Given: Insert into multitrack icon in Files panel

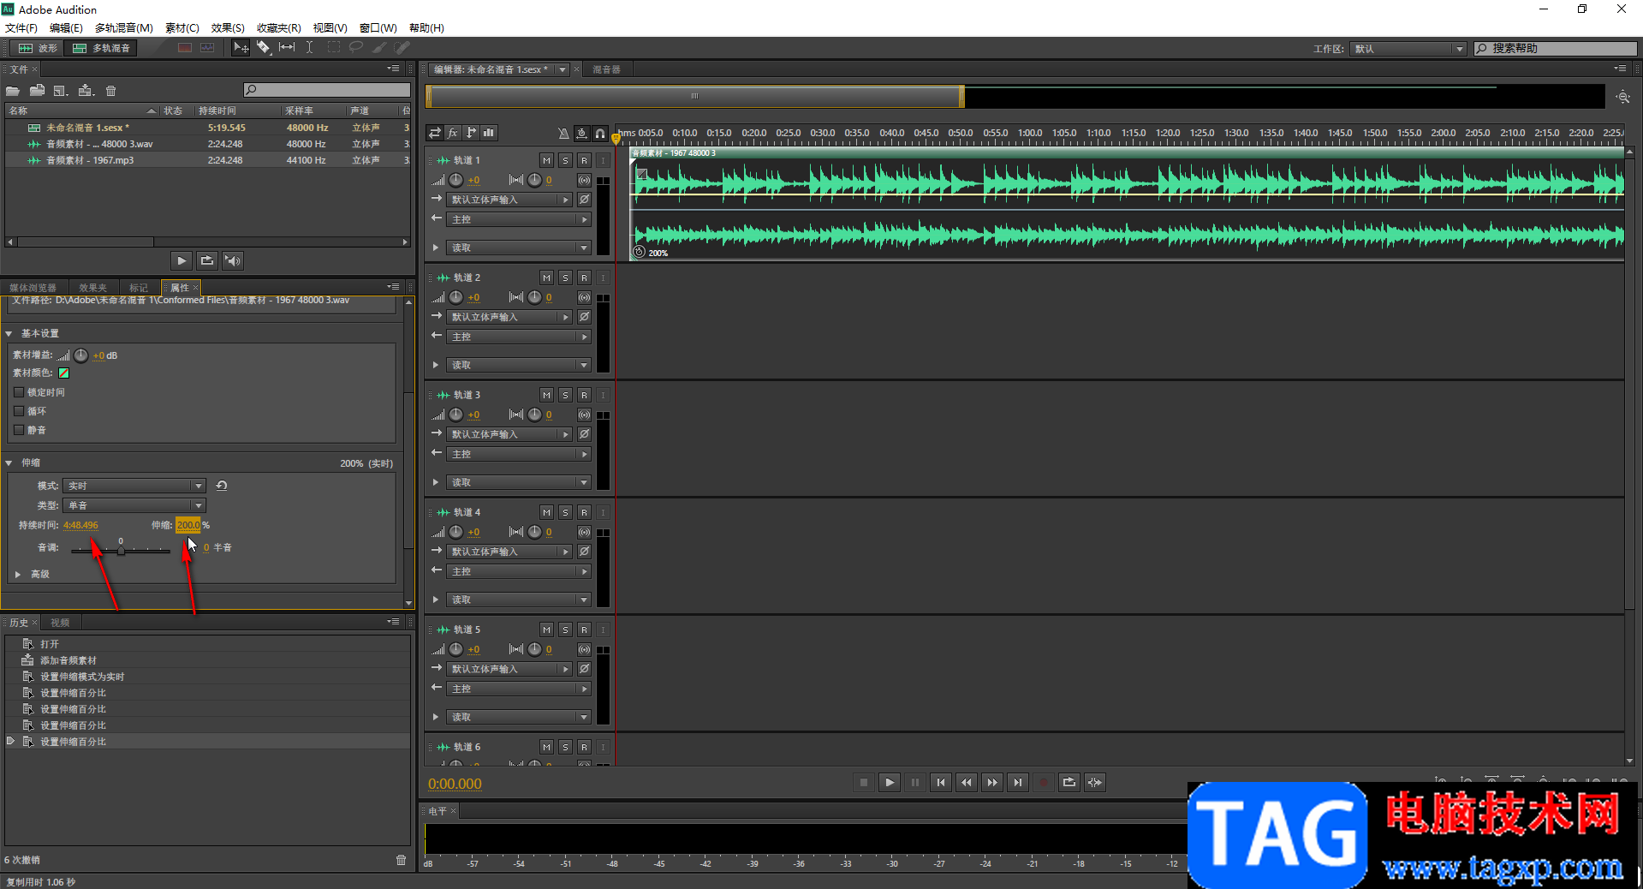Looking at the screenshot, I should click(86, 91).
